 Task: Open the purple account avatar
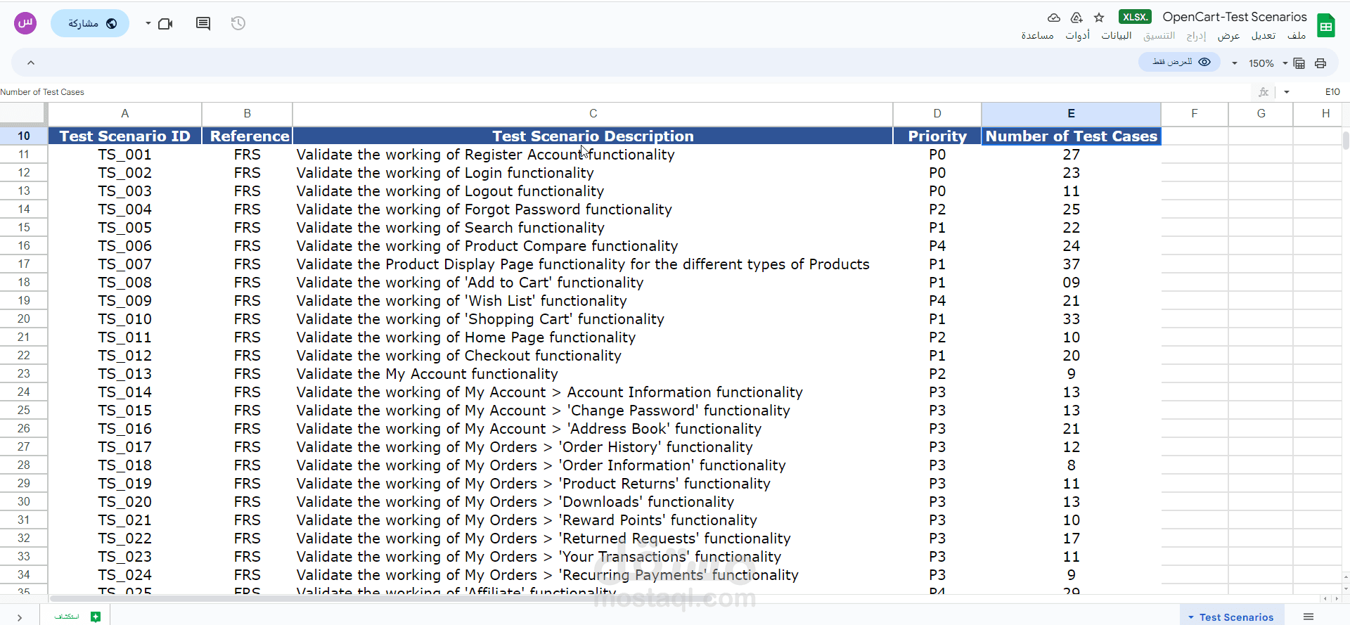[x=25, y=23]
